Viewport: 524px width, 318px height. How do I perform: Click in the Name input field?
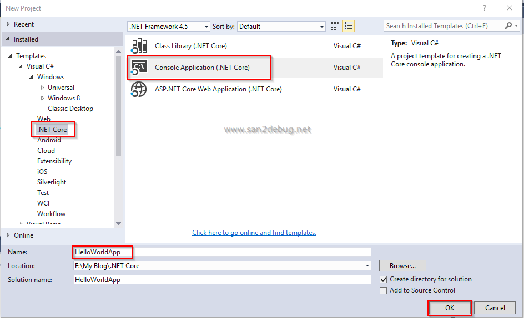click(222, 252)
